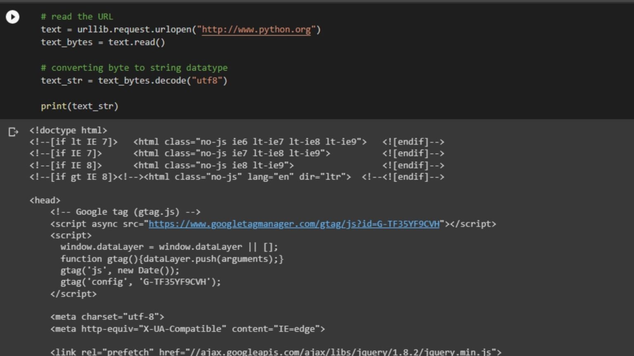Click the '<!doctype html>' output line
The width and height of the screenshot is (634, 356).
pos(68,131)
